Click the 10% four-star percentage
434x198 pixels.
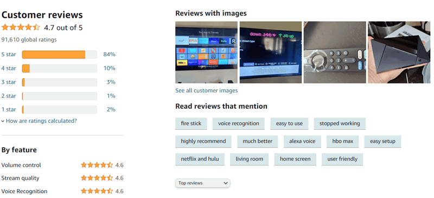(x=110, y=68)
